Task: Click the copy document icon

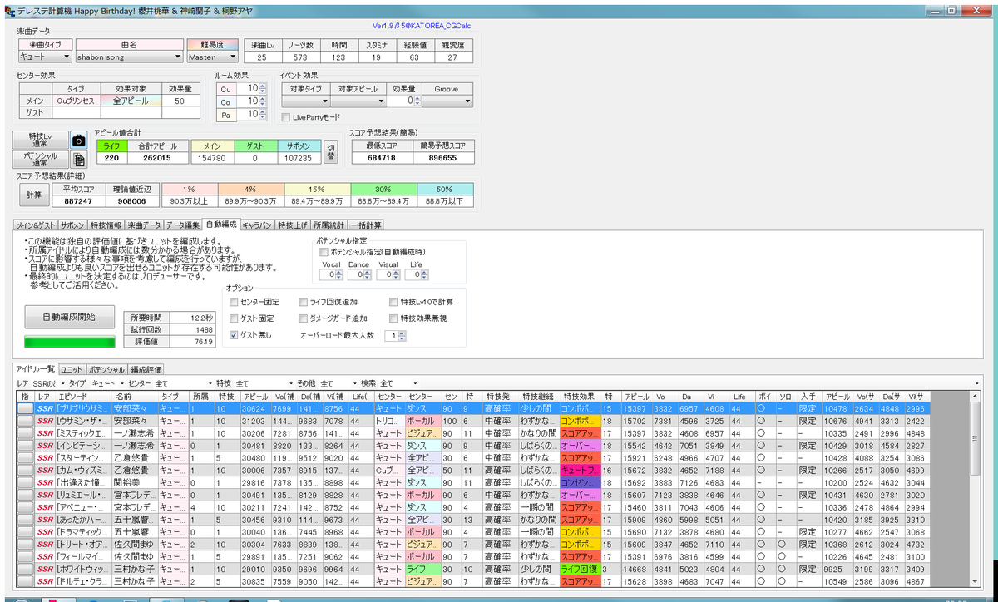Action: (x=79, y=160)
